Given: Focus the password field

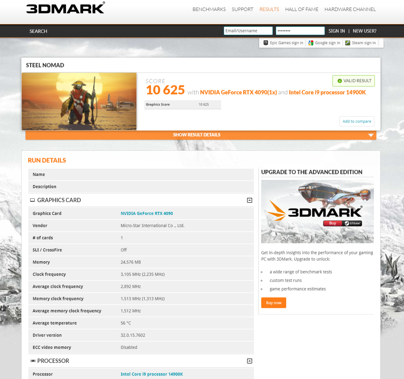Looking at the screenshot, I should tap(300, 31).
